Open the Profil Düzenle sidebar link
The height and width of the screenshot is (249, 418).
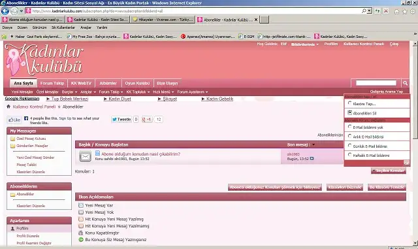(x=27, y=236)
